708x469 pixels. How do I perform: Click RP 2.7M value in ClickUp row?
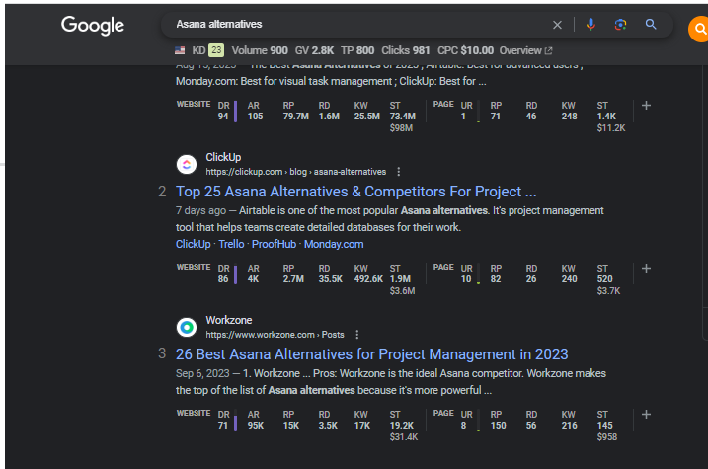293,279
